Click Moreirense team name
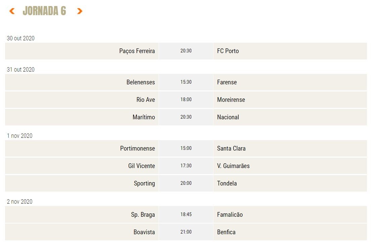Screen dimensions: 375x247 click(x=231, y=100)
